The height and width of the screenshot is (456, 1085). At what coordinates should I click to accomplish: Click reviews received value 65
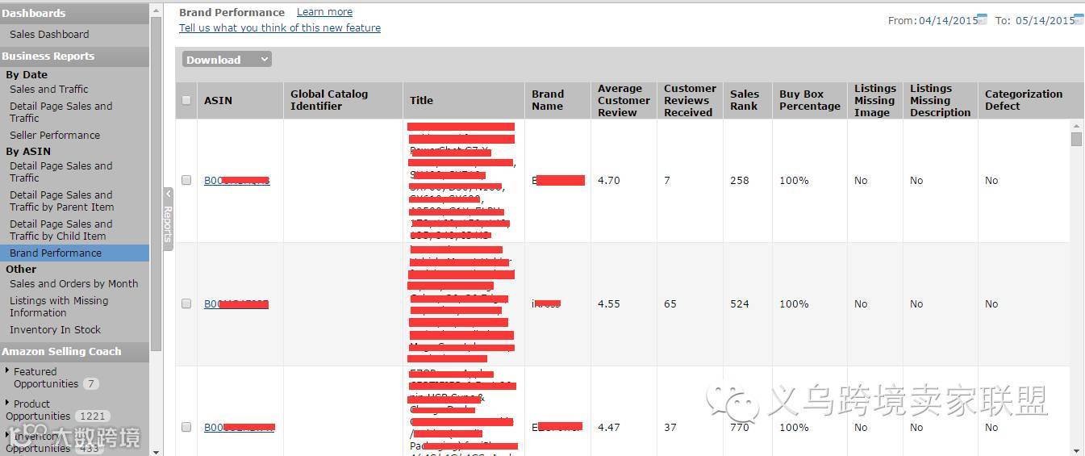[x=670, y=303]
